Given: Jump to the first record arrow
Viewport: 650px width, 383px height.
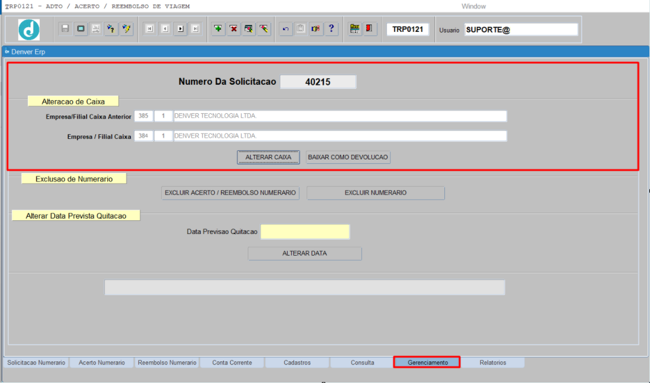Looking at the screenshot, I should coord(149,28).
